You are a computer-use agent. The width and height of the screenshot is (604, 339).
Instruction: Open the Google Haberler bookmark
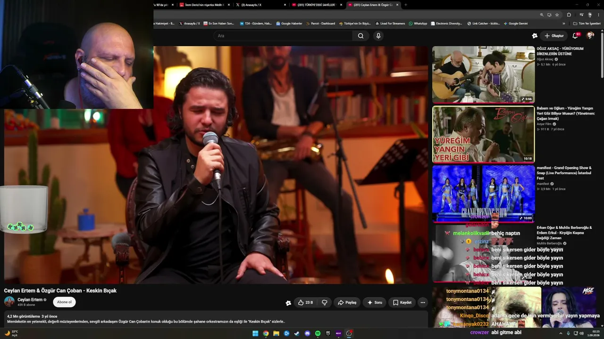click(x=289, y=24)
